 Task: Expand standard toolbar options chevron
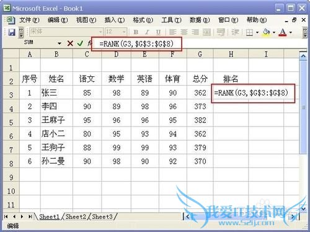[x=21, y=32]
